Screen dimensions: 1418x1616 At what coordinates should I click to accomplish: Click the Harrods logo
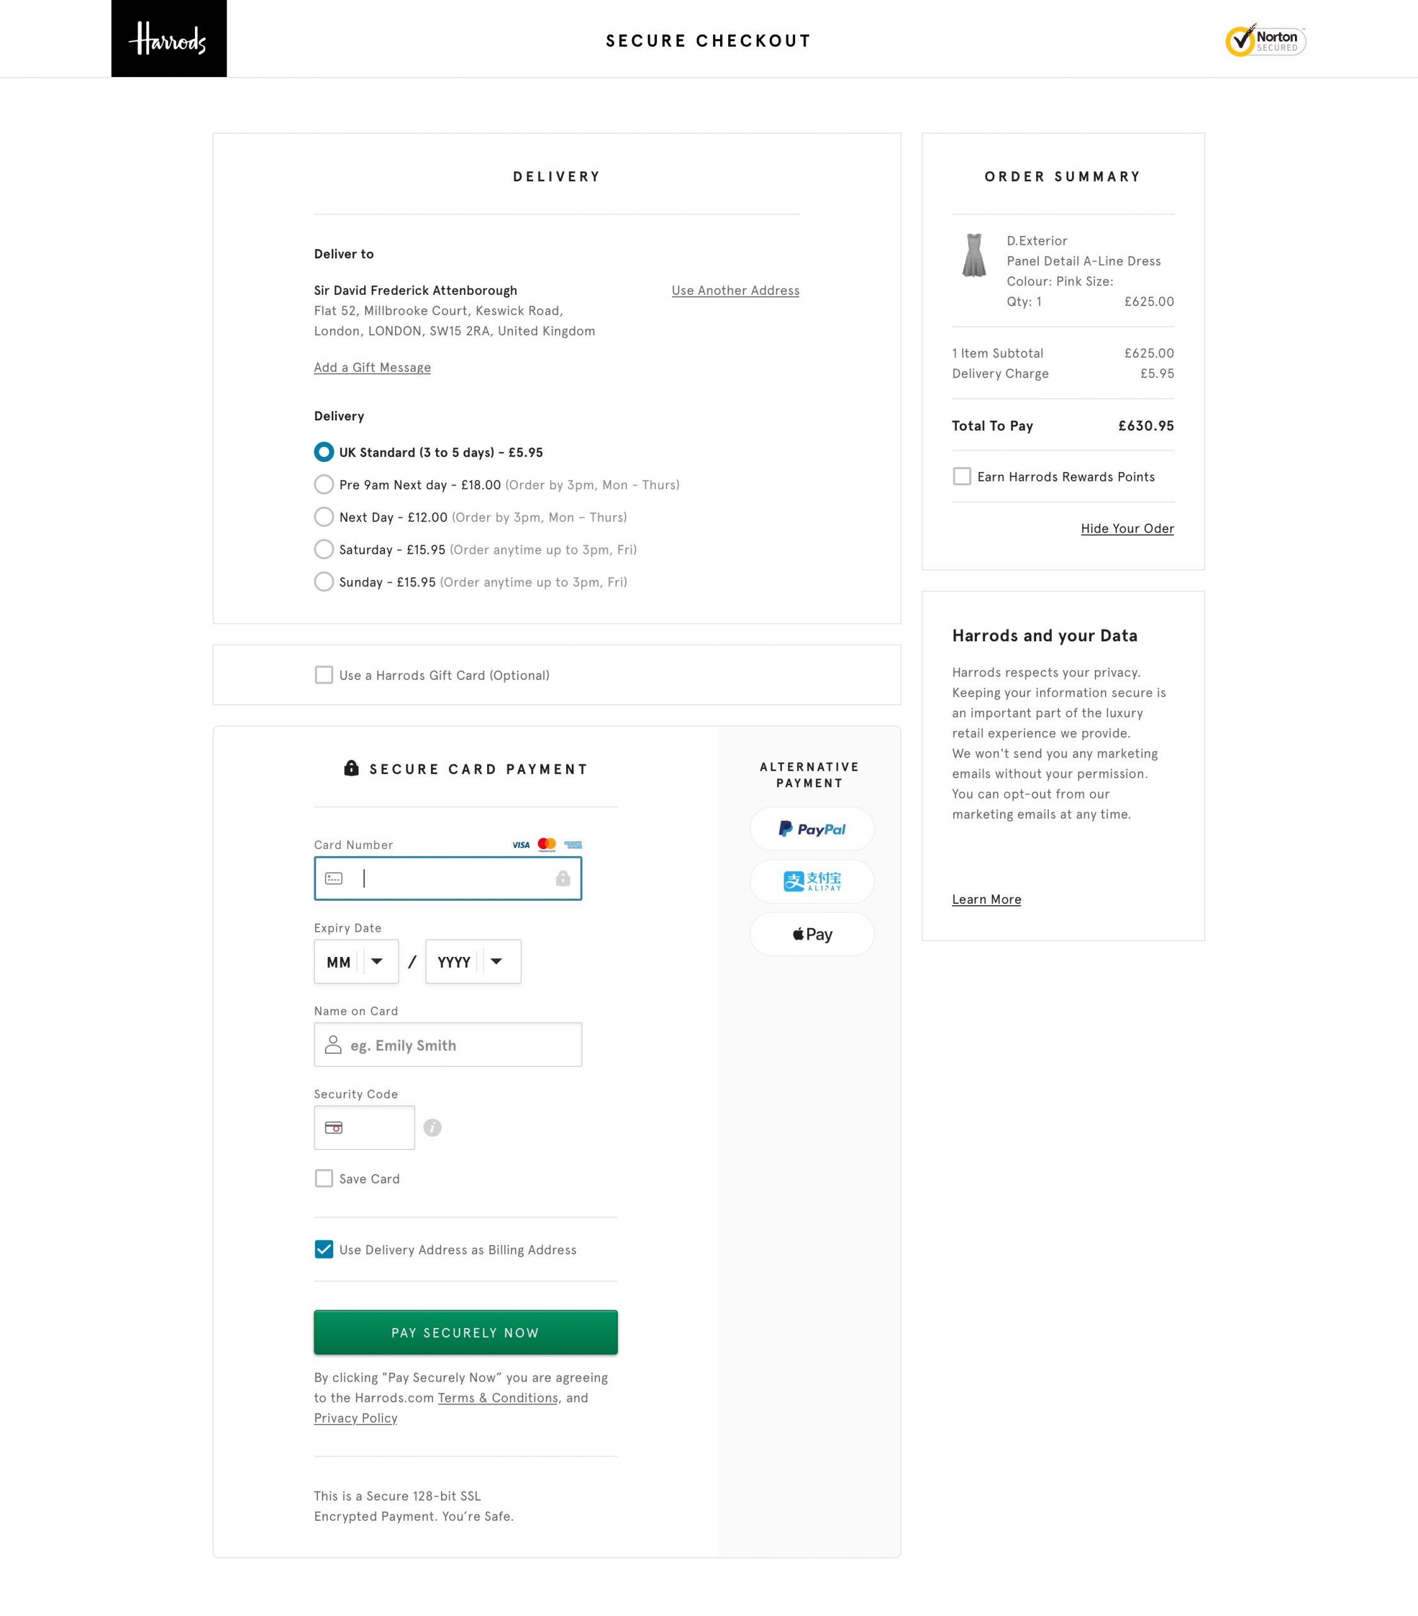tap(168, 39)
